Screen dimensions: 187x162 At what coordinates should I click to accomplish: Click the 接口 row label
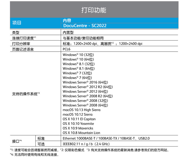17,141
